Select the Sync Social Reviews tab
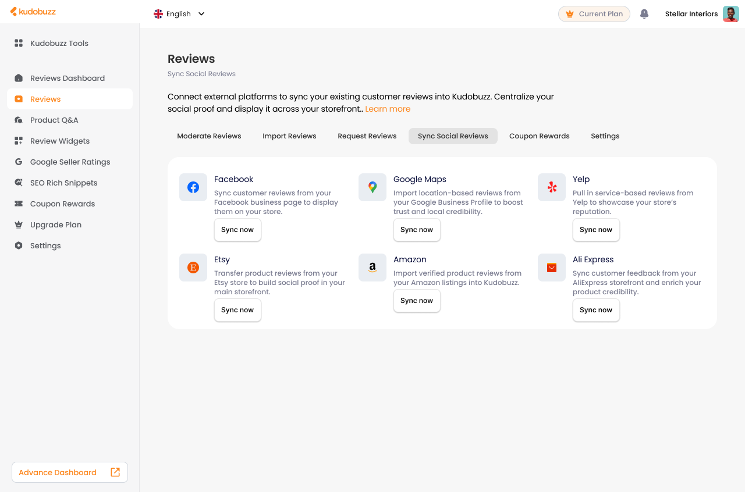Image resolution: width=745 pixels, height=492 pixels. (453, 136)
